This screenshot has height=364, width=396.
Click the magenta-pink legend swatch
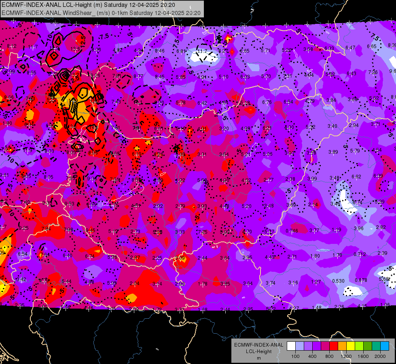[325, 346]
